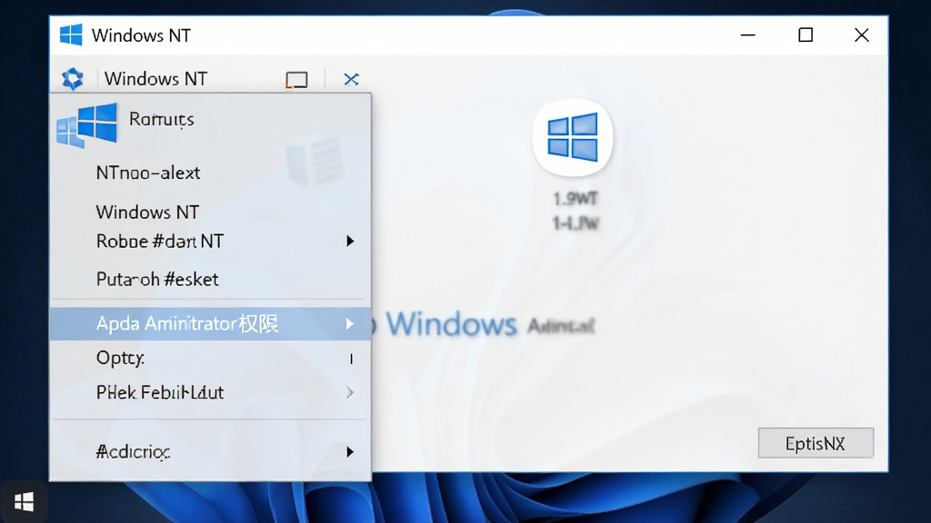Close the Windows NT window
The width and height of the screenshot is (931, 523).
(x=862, y=35)
